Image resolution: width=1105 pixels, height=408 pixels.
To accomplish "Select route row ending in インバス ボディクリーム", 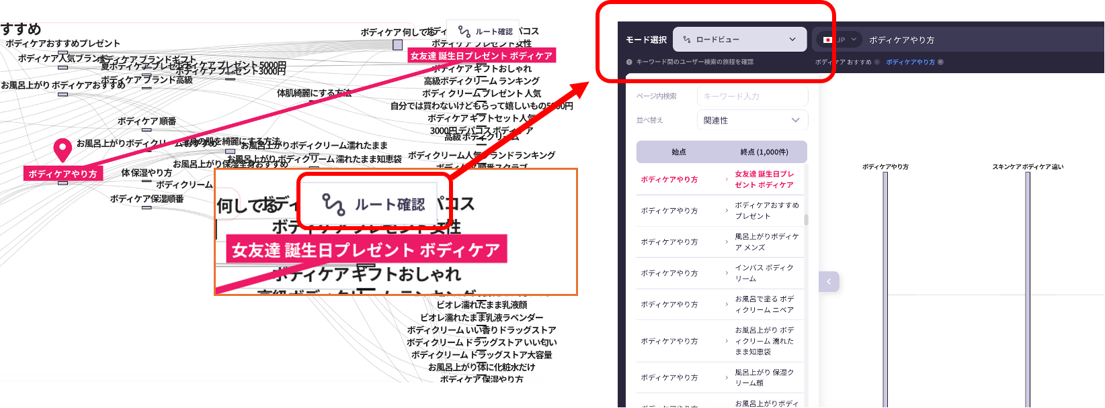I will (x=720, y=273).
